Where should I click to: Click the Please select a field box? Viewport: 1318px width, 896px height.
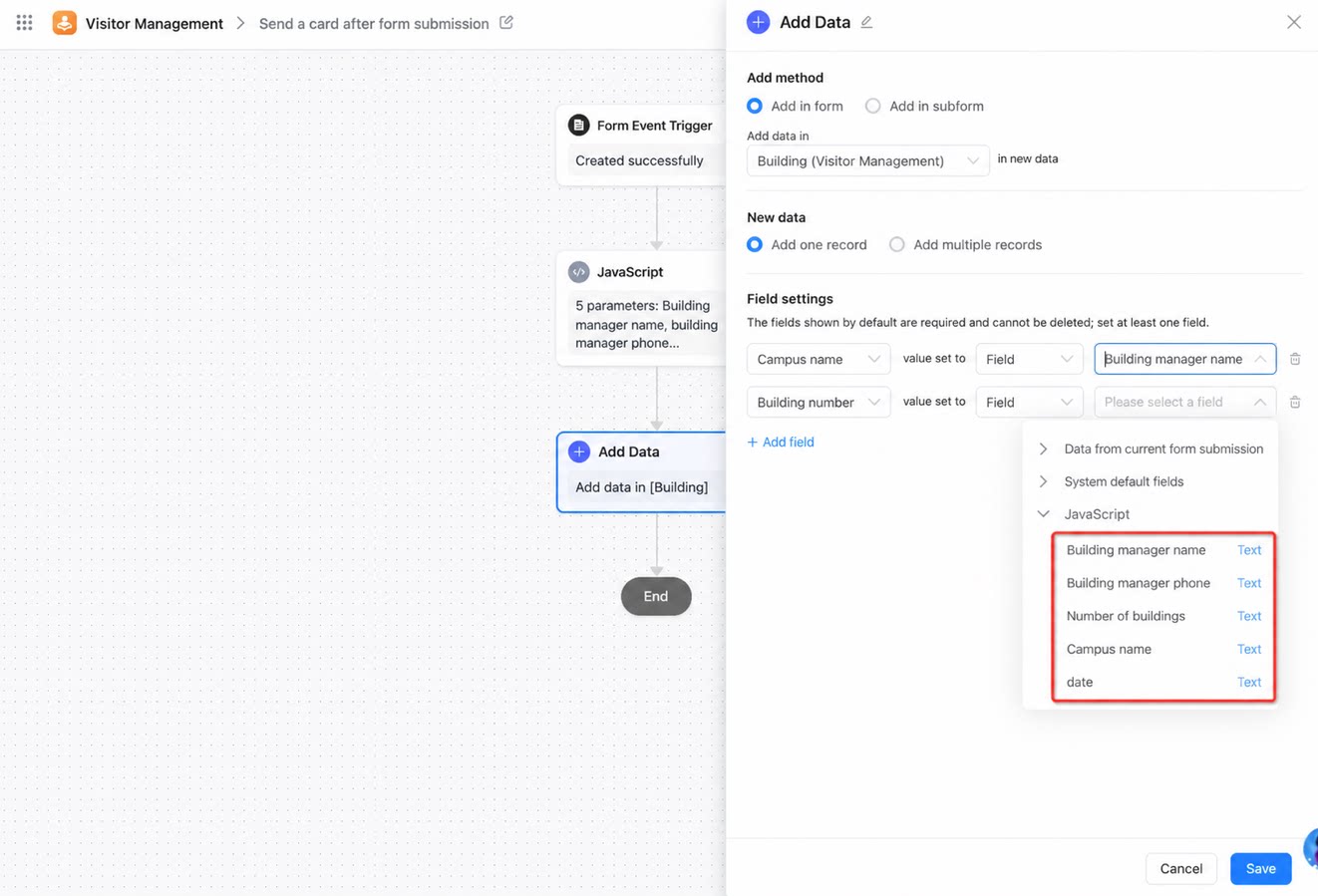tap(1184, 402)
